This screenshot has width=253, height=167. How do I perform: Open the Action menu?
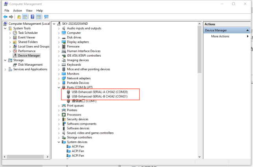[x=17, y=11]
